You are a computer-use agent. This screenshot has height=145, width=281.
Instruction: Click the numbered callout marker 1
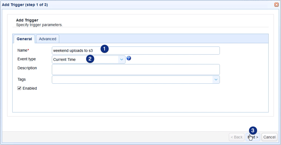coord(104,49)
